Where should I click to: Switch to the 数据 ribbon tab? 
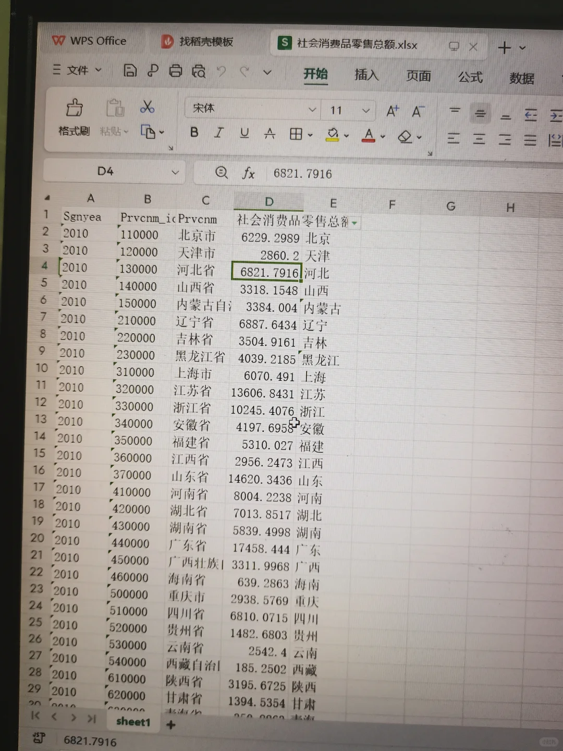click(x=522, y=78)
